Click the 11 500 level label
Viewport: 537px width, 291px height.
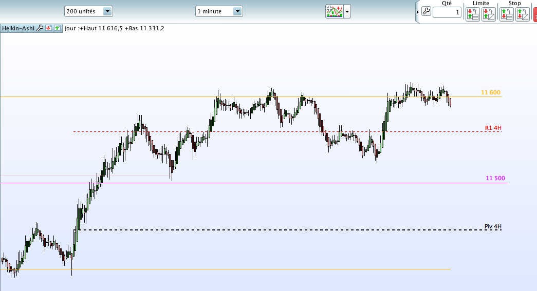tap(495, 178)
